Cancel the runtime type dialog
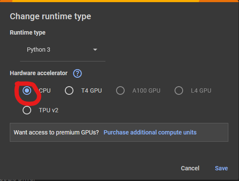The image size is (239, 181). 190,168
